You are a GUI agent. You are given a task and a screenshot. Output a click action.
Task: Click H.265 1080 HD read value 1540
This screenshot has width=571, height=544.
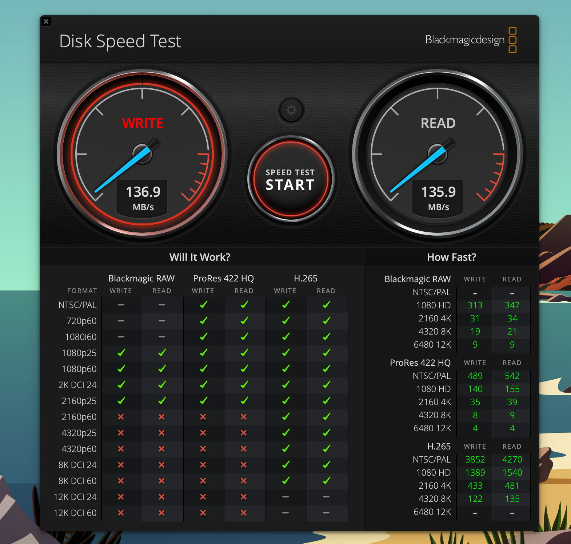(x=512, y=473)
